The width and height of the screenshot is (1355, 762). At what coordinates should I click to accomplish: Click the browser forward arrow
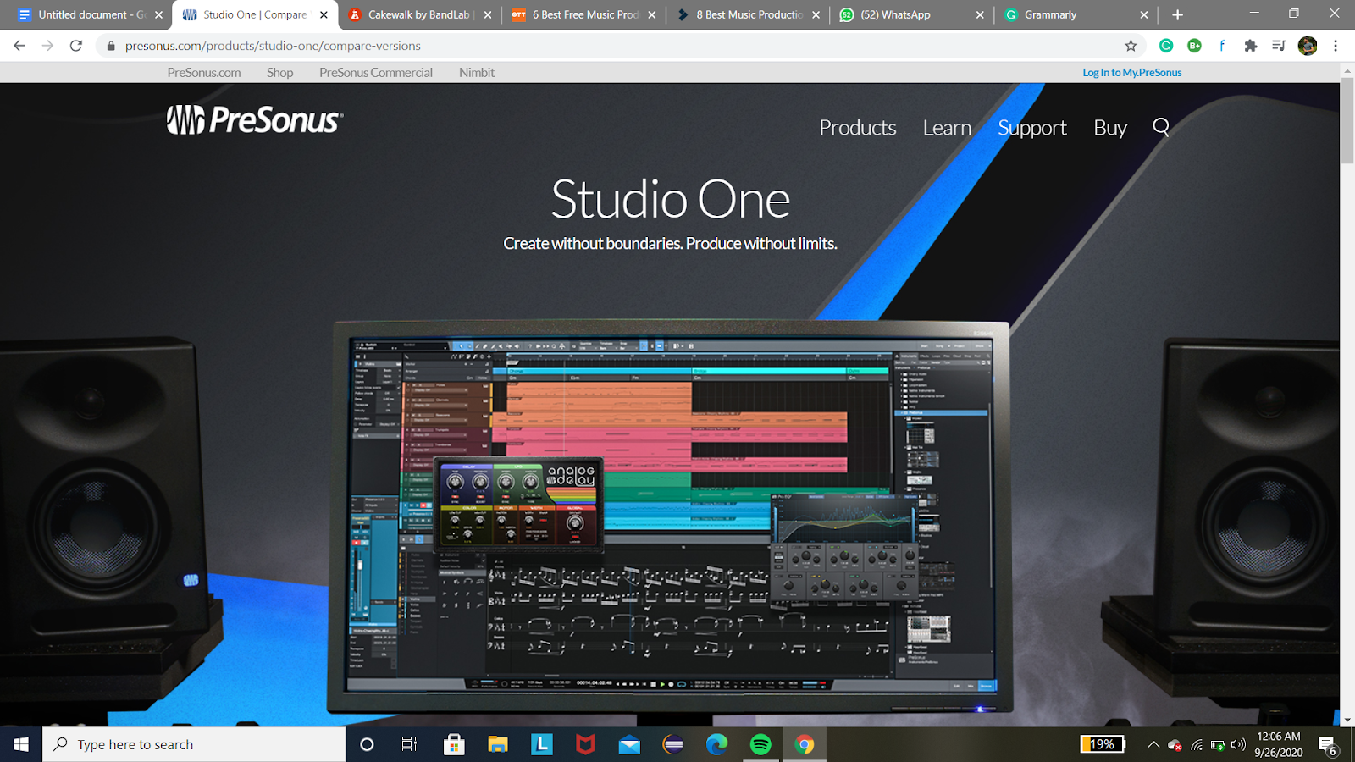coord(47,46)
